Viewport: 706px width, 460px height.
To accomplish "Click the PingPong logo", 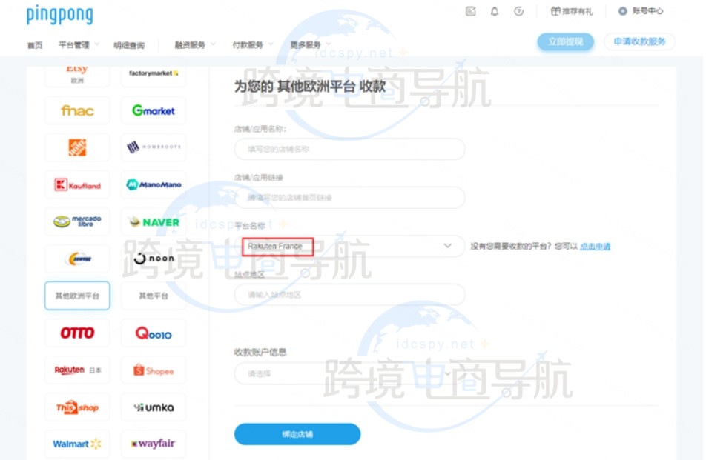I will tap(59, 14).
